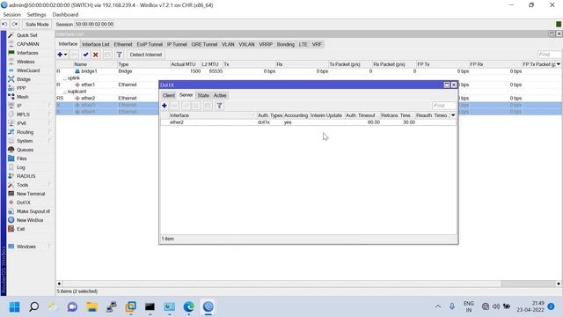The height and width of the screenshot is (317, 563).
Task: Enable selected interface with blue checkmark
Action: 85,55
